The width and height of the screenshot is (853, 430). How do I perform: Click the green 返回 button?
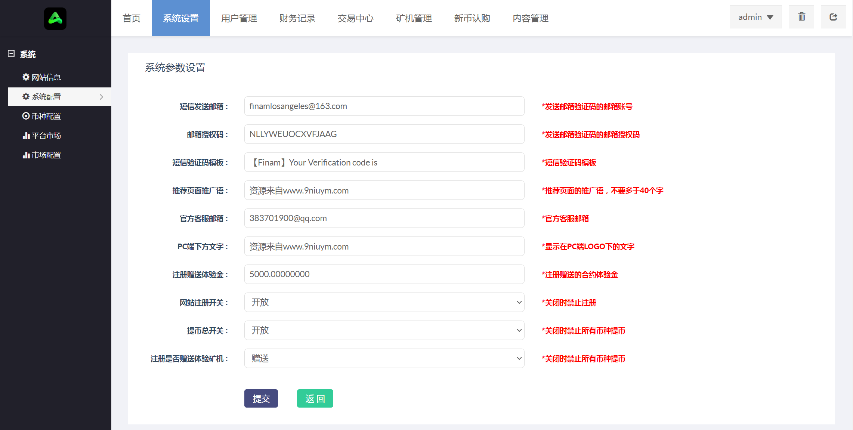click(315, 398)
